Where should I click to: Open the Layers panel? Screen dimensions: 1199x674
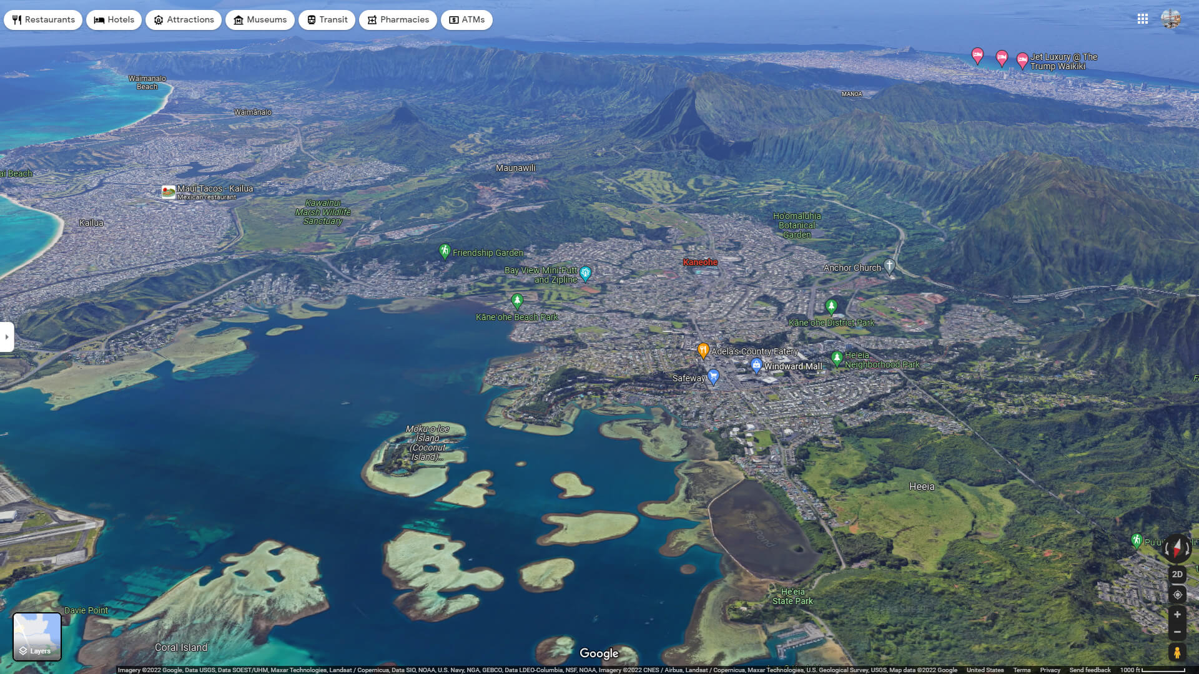(37, 637)
